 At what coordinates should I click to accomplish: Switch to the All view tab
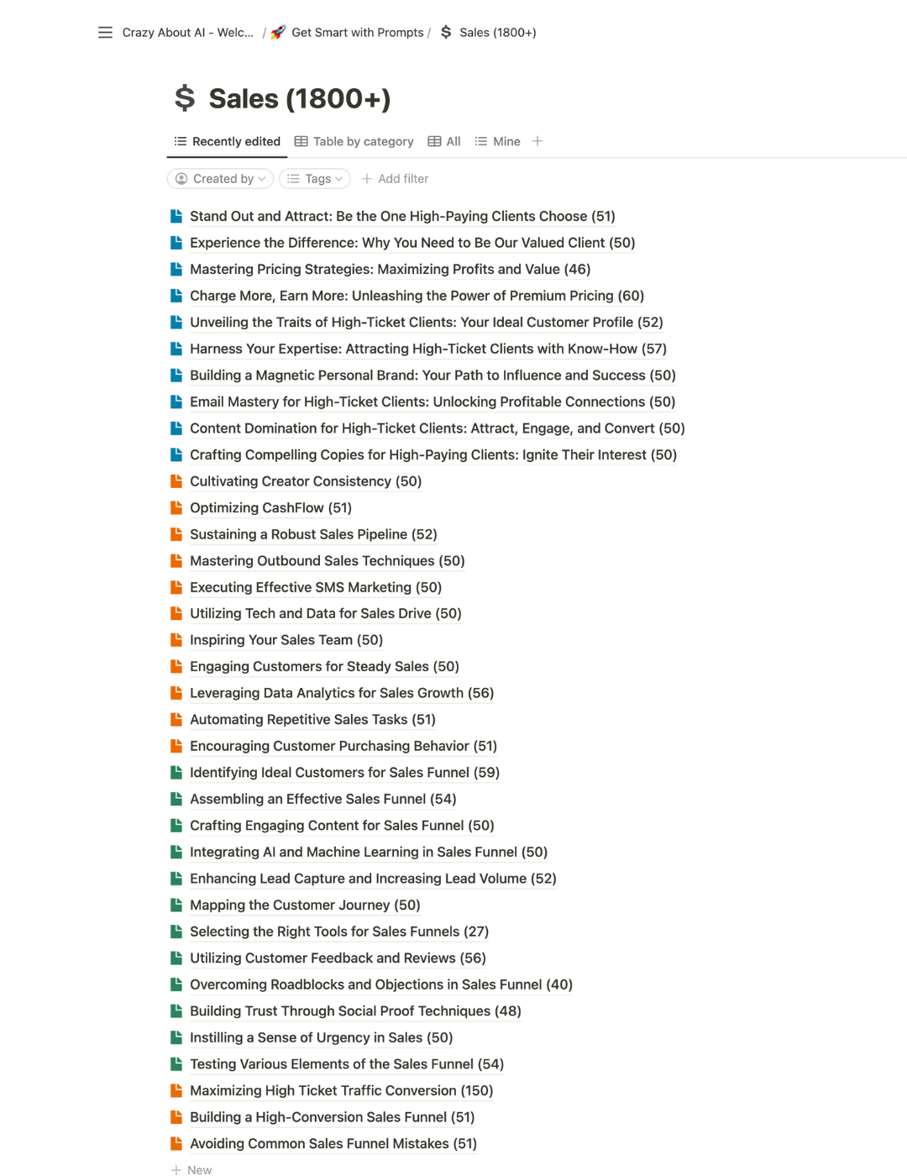click(x=444, y=141)
